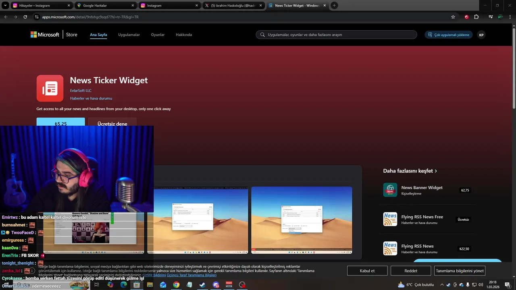The width and height of the screenshot is (516, 290).
Task: Open Google Chrome from the taskbar
Action: (176, 285)
